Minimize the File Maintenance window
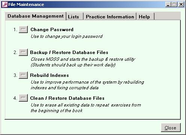Screen dimensions: 186x135 pos(168,4)
